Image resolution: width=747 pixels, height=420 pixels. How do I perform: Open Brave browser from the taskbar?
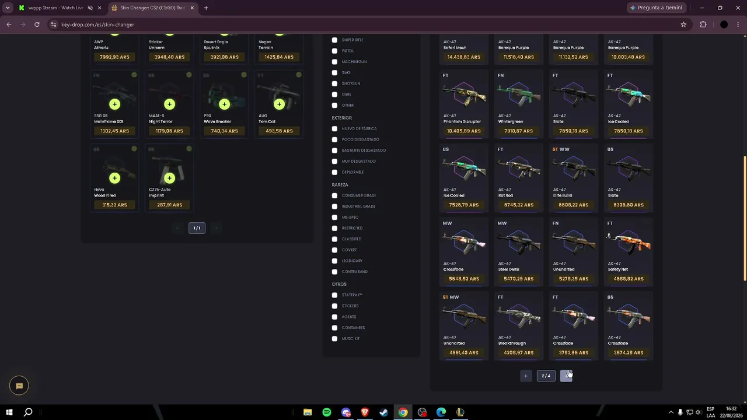pyautogui.click(x=365, y=412)
